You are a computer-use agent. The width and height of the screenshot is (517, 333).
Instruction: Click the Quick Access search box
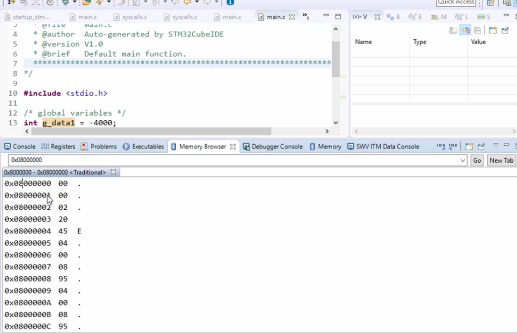[456, 3]
